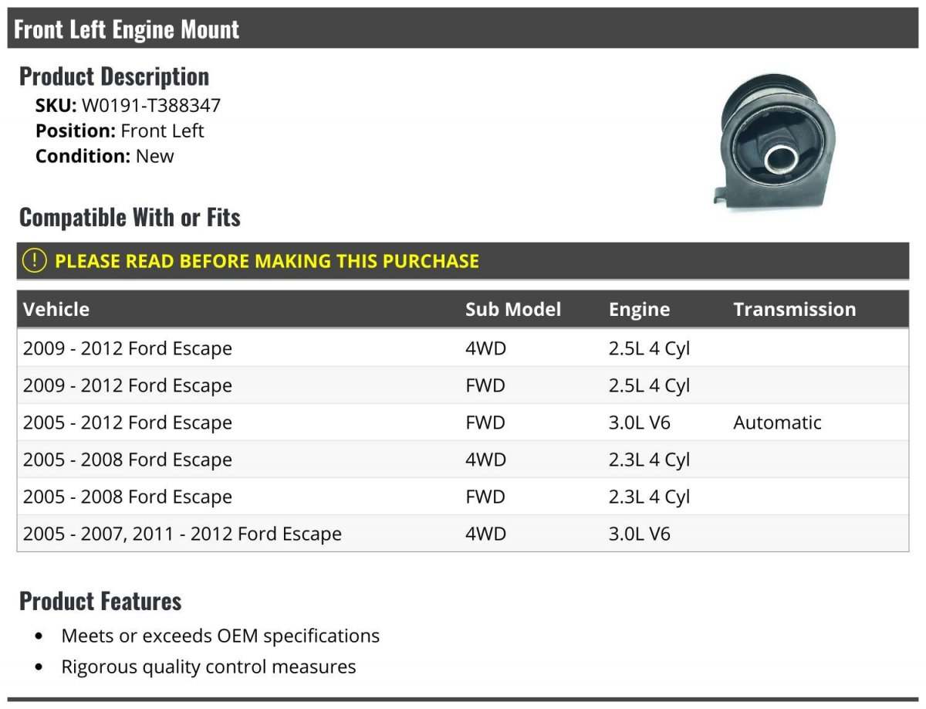The width and height of the screenshot is (926, 709).
Task: Click the 2005 - 2007, 2011 - 2012 Ford Escape row
Action: click(463, 534)
